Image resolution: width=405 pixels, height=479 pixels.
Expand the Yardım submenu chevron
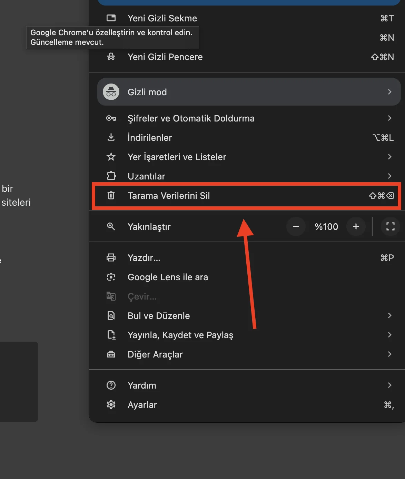389,385
